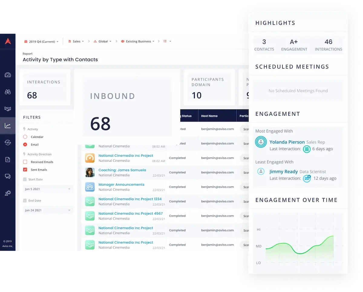Click the orange gauge icon in activity list
The height and width of the screenshot is (292, 363).
click(90, 158)
